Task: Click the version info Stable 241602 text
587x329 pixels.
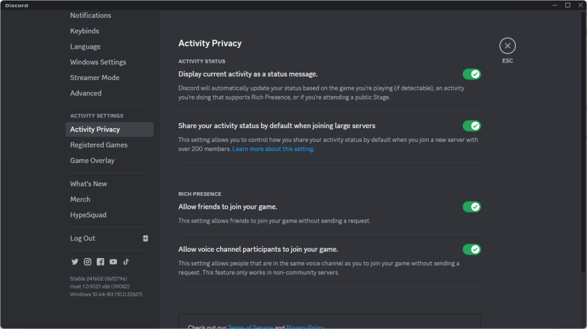Action: pyautogui.click(x=99, y=279)
